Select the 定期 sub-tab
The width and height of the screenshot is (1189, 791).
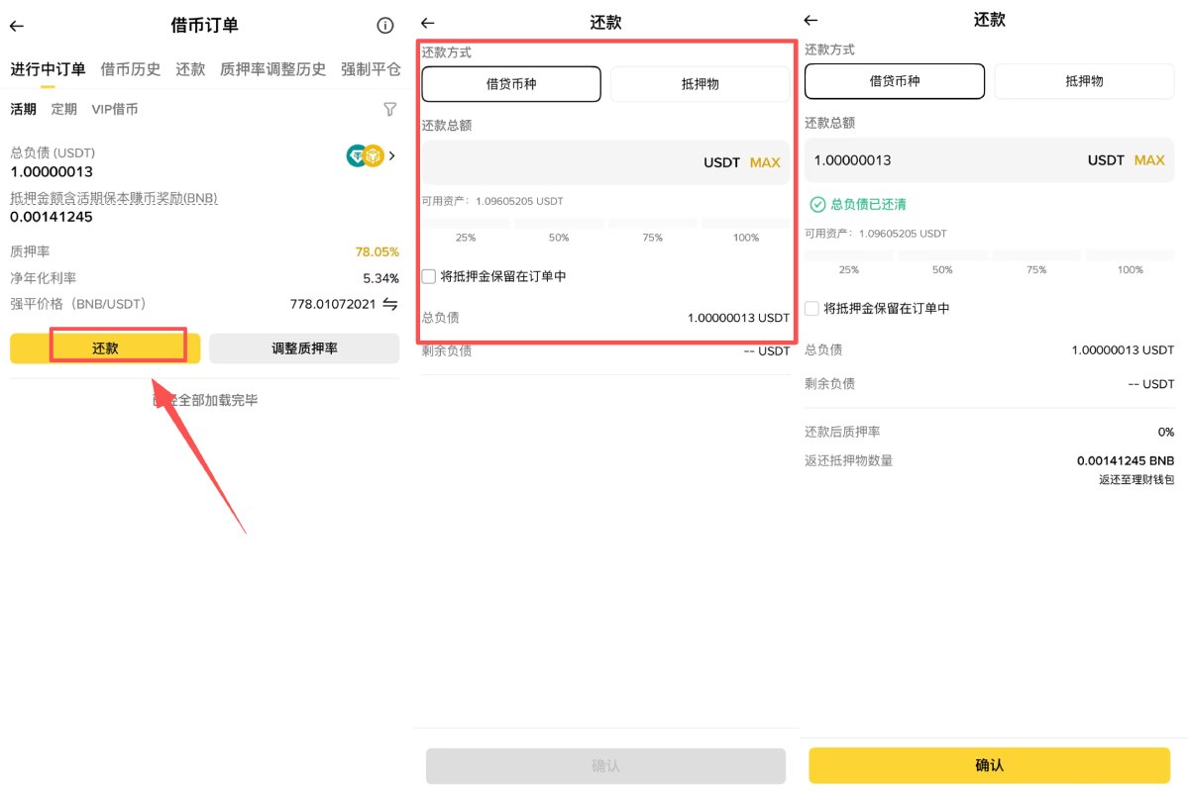(64, 109)
